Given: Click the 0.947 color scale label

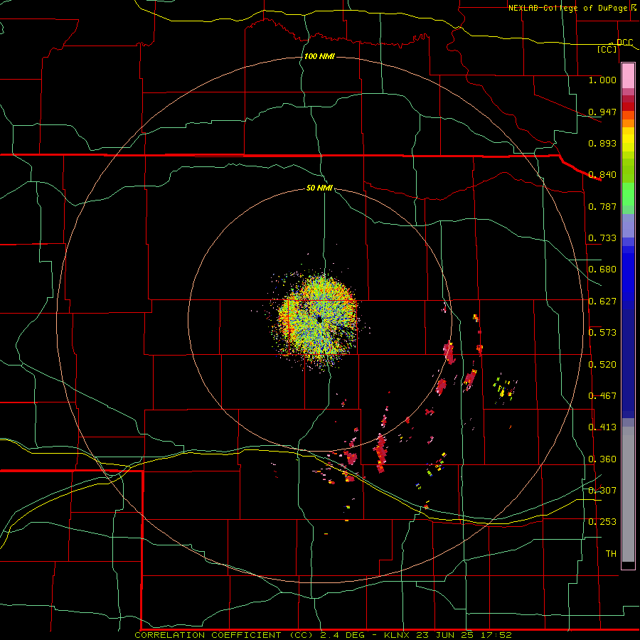Looking at the screenshot, I should pyautogui.click(x=602, y=112).
